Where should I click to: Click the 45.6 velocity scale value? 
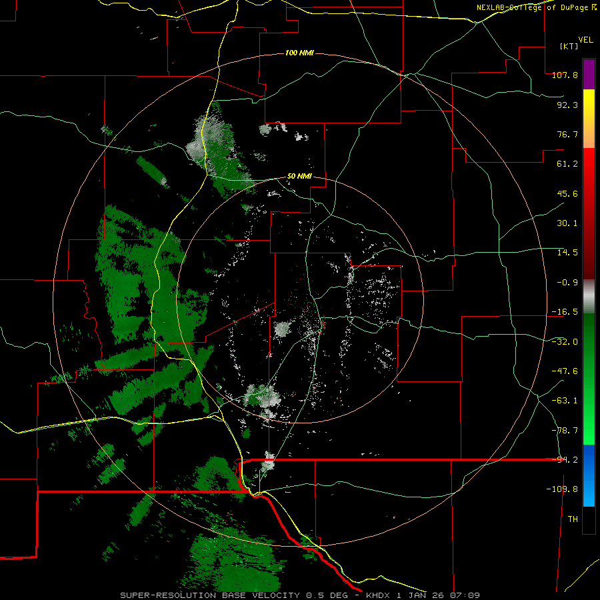point(567,193)
